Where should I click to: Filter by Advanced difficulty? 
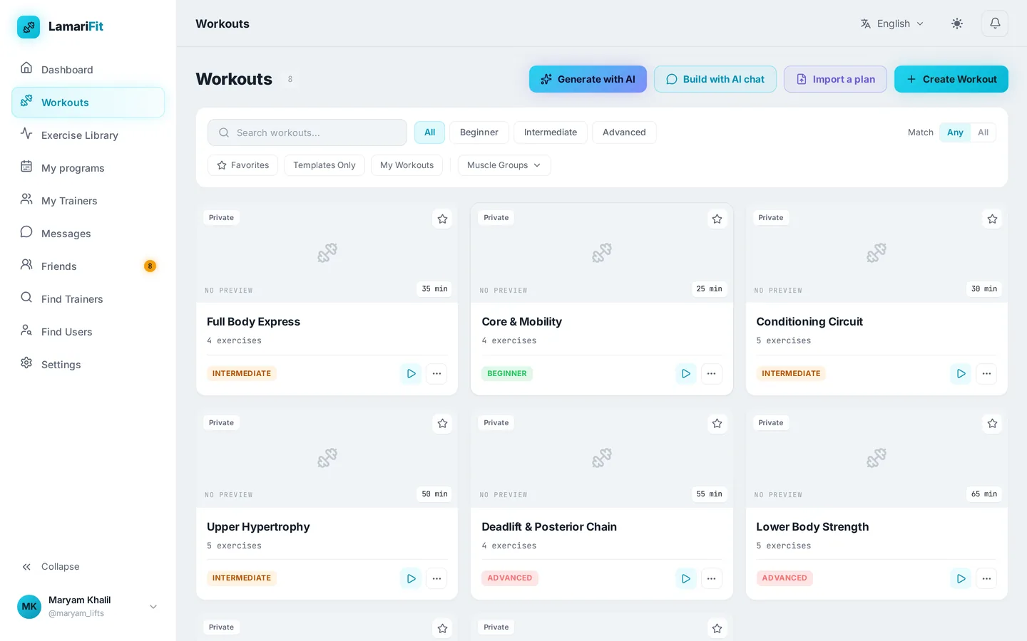[x=624, y=132]
